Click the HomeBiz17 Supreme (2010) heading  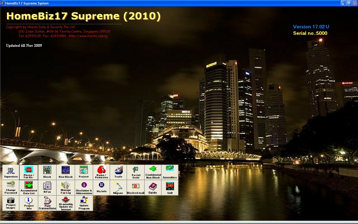click(84, 16)
